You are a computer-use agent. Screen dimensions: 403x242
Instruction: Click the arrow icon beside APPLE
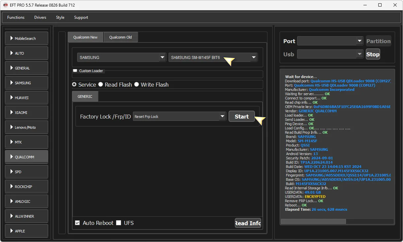[12, 231]
